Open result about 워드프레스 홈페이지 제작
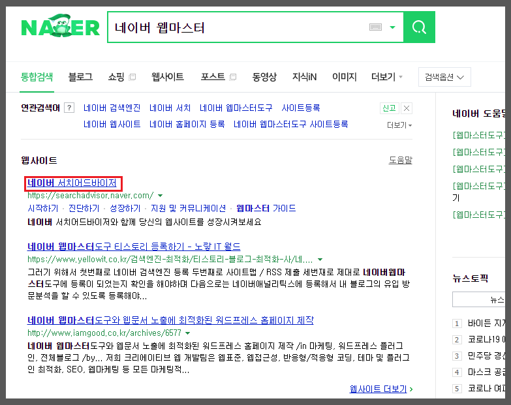 coord(170,320)
